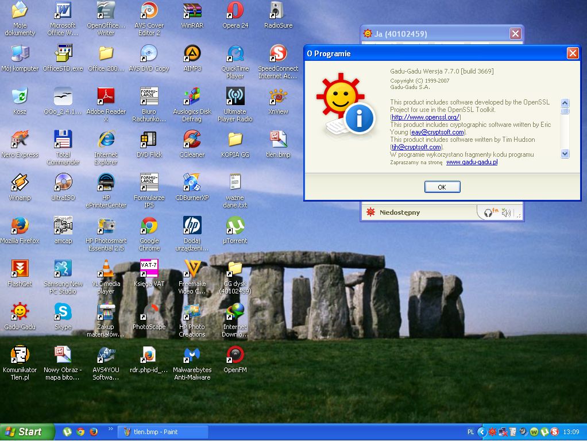Select the Google Chrome desktop icon
The image size is (587, 441).
[149, 234]
